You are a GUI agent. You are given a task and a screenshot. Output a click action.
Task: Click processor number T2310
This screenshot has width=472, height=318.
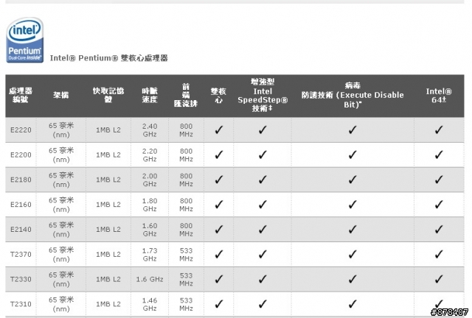21,304
